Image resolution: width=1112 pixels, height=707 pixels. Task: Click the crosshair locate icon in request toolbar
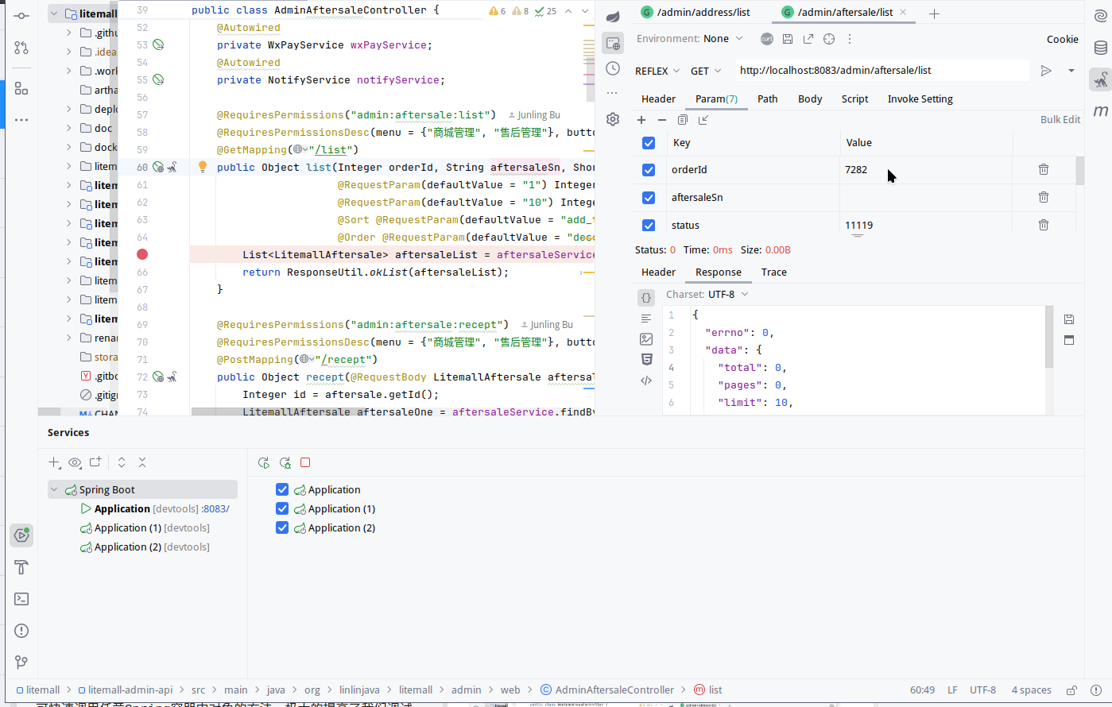(x=829, y=39)
